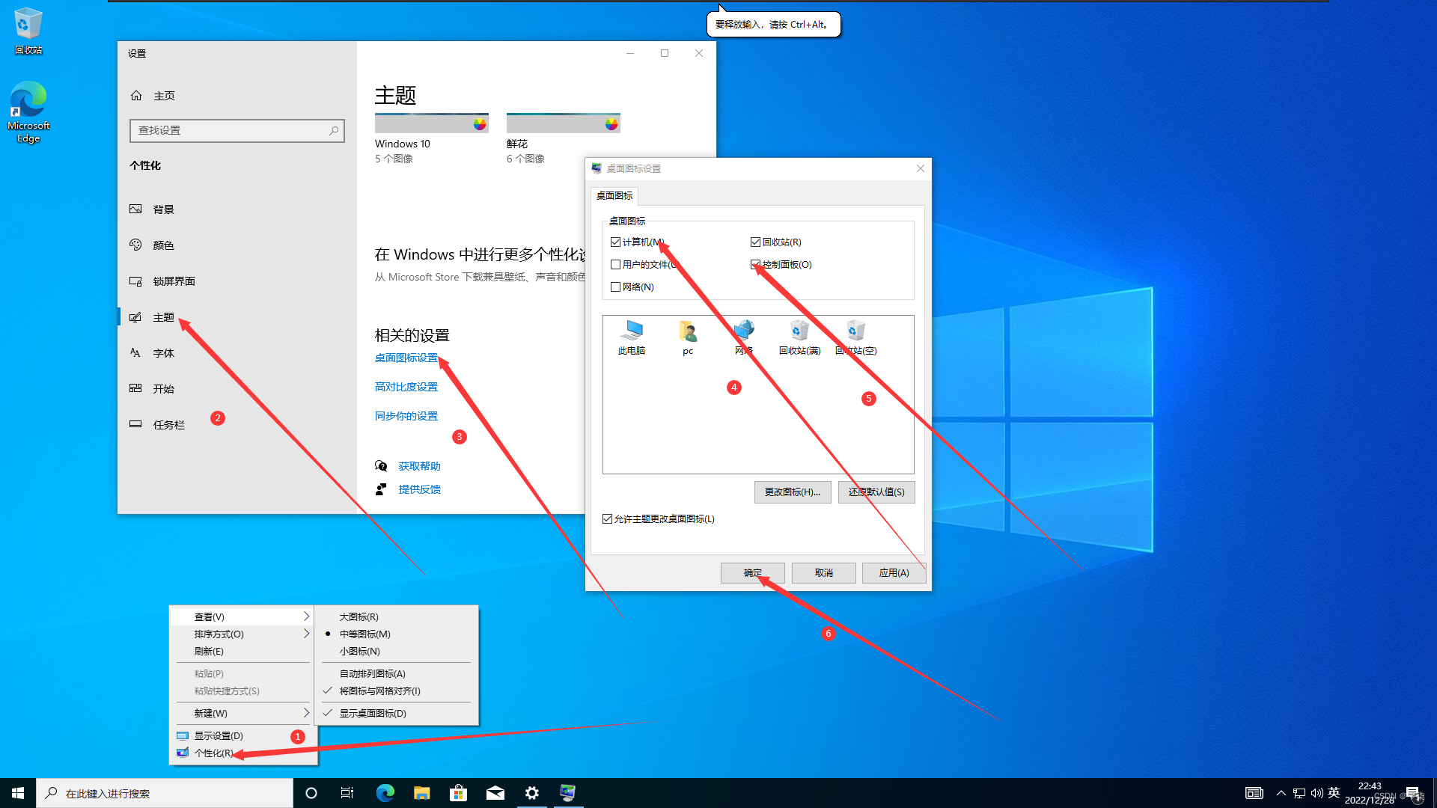Open the 桌面图标设置 link
The height and width of the screenshot is (808, 1437).
tap(406, 358)
